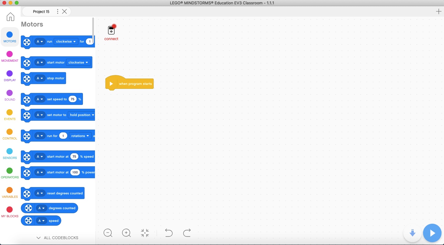Open the Motors block category
This screenshot has height=245, width=444.
point(10,37)
